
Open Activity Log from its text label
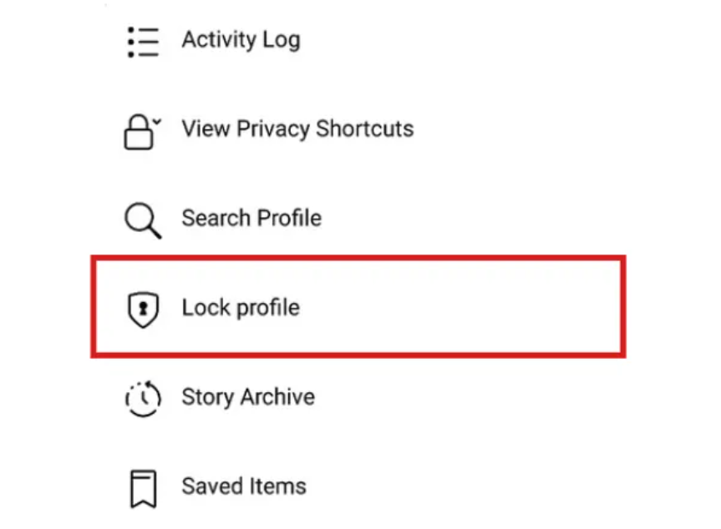[x=241, y=40]
